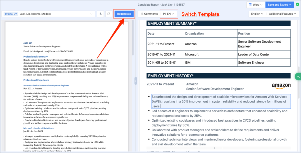The width and height of the screenshot is (301, 153).
Task: Click 'Conducted technical interviews' report bullet
Action: (x=219, y=142)
